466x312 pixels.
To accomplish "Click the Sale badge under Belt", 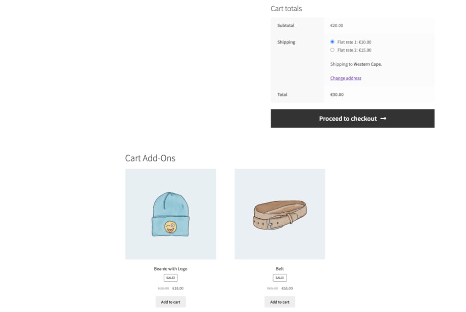I will click(x=279, y=278).
